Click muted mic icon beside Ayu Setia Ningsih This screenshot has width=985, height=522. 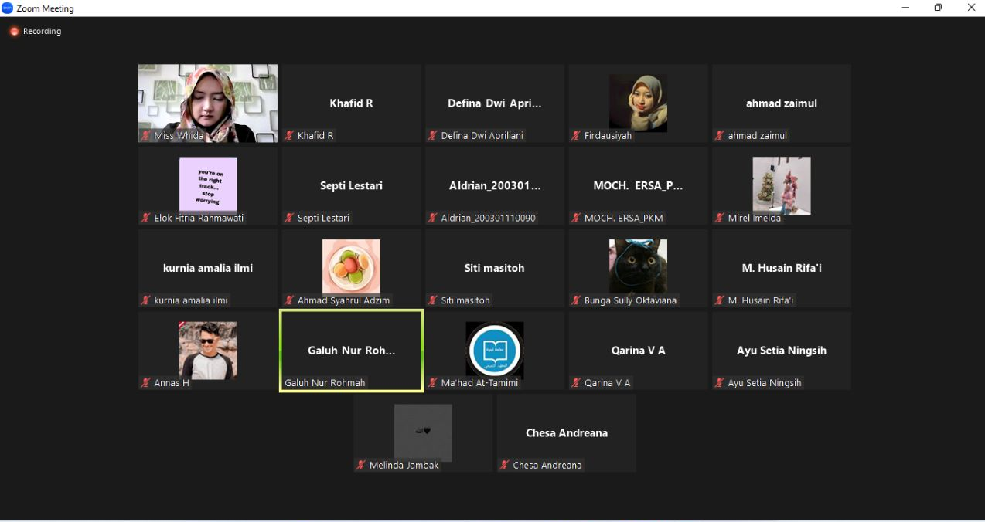(720, 382)
